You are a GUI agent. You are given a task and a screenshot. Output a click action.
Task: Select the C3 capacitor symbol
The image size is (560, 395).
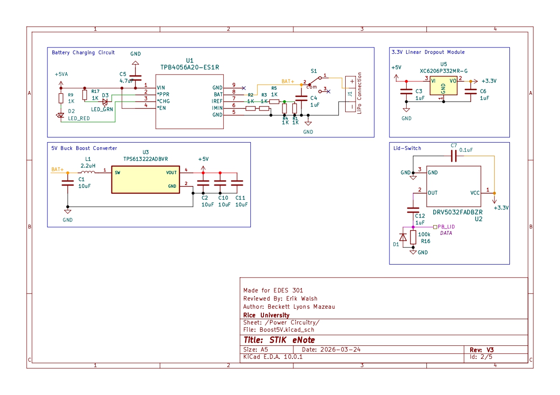coord(406,92)
